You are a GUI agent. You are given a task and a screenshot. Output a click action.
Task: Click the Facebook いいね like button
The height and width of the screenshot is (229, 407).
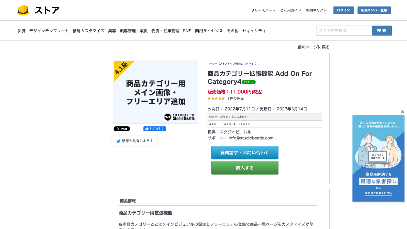point(155,129)
